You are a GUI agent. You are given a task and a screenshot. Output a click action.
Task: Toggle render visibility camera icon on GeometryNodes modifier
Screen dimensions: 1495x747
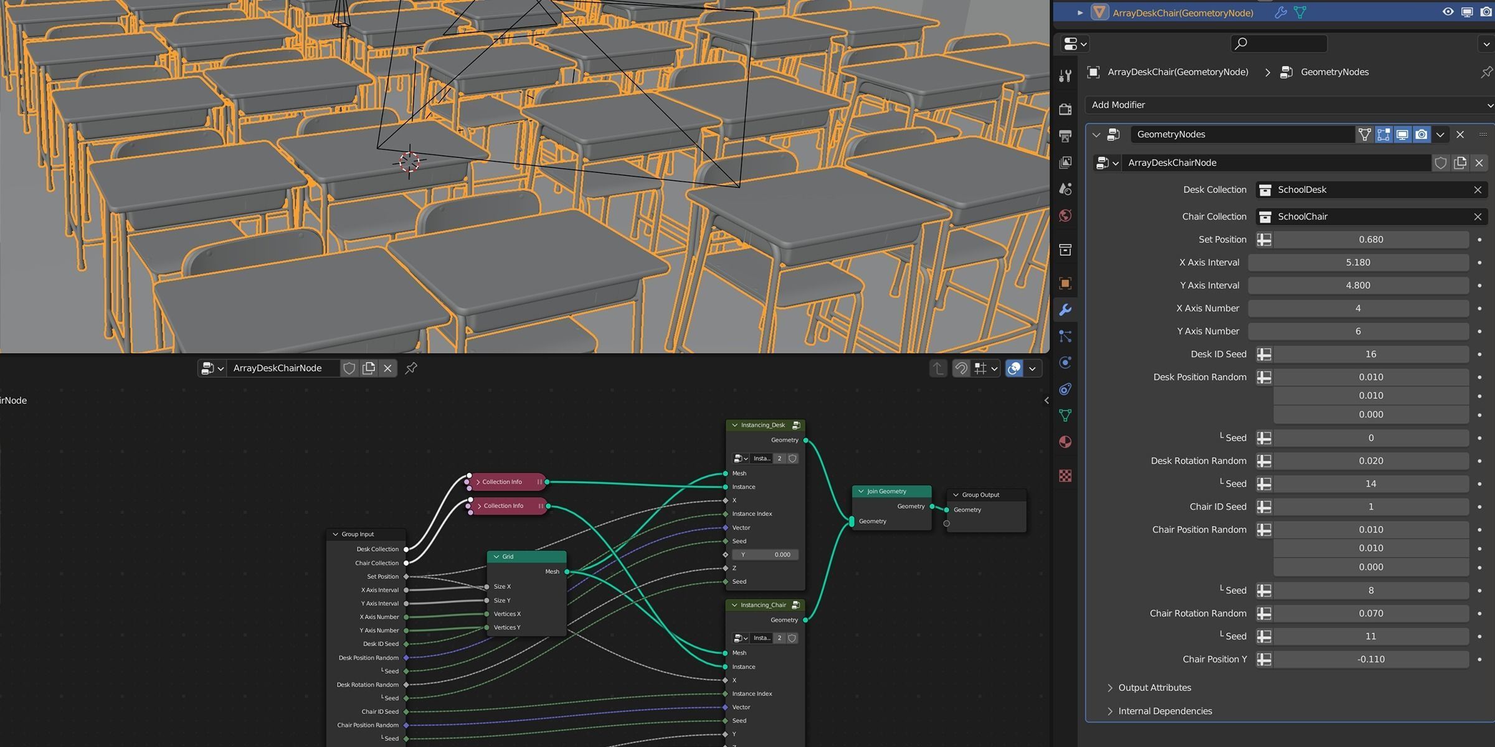(1421, 134)
